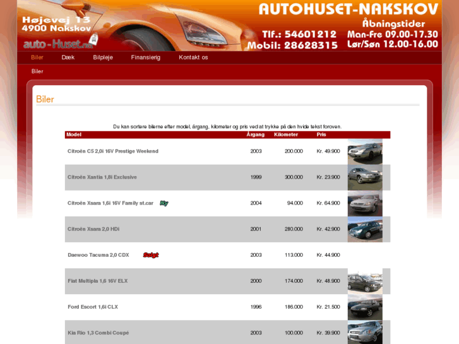Click the 100.000 kilometer value

294,333
